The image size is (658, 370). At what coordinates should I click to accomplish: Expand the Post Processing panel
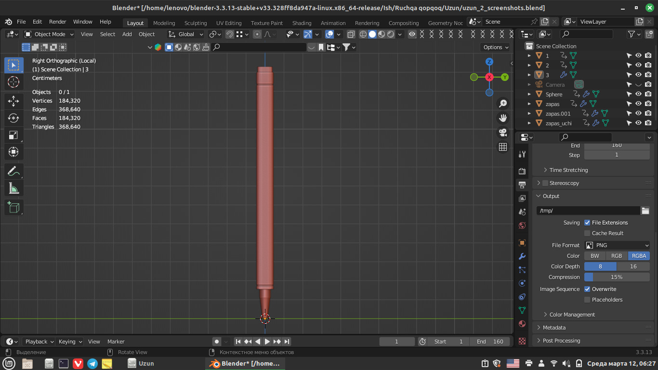561,341
